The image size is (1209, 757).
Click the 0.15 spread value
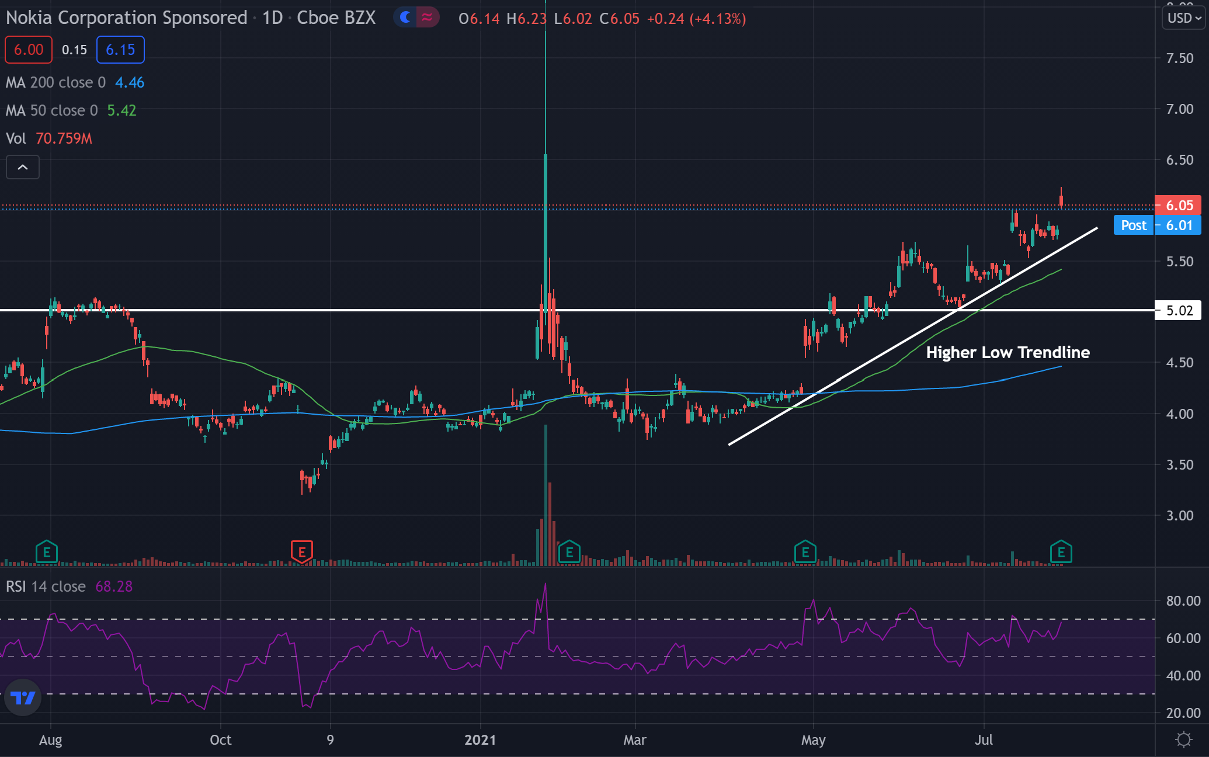click(x=74, y=50)
